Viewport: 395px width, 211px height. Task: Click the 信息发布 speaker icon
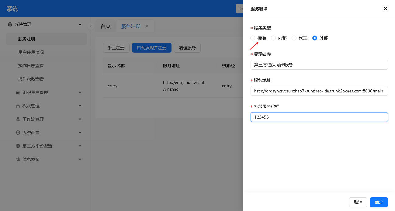[18, 159]
